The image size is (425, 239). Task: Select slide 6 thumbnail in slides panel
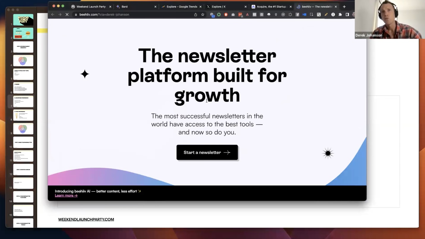(23, 88)
